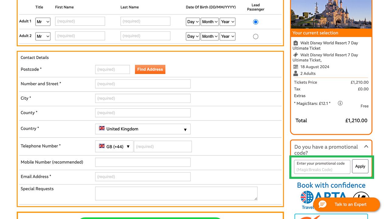389x219 pixels.
Task: Click the Postcode input field
Action: tap(112, 69)
